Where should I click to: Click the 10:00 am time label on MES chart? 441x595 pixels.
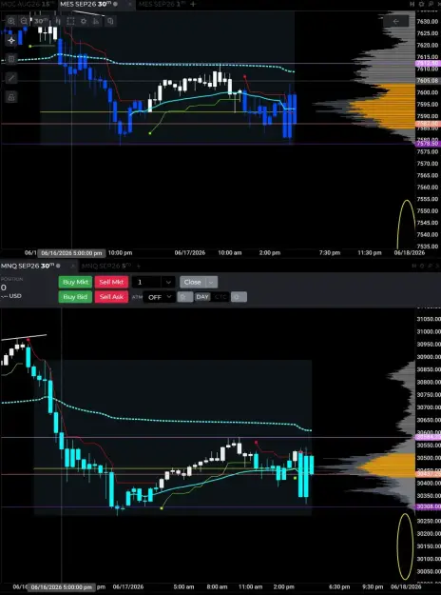click(230, 252)
